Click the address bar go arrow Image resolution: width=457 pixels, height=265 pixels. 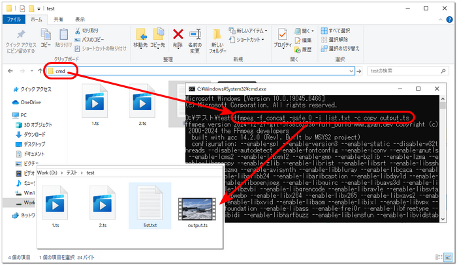point(359,71)
